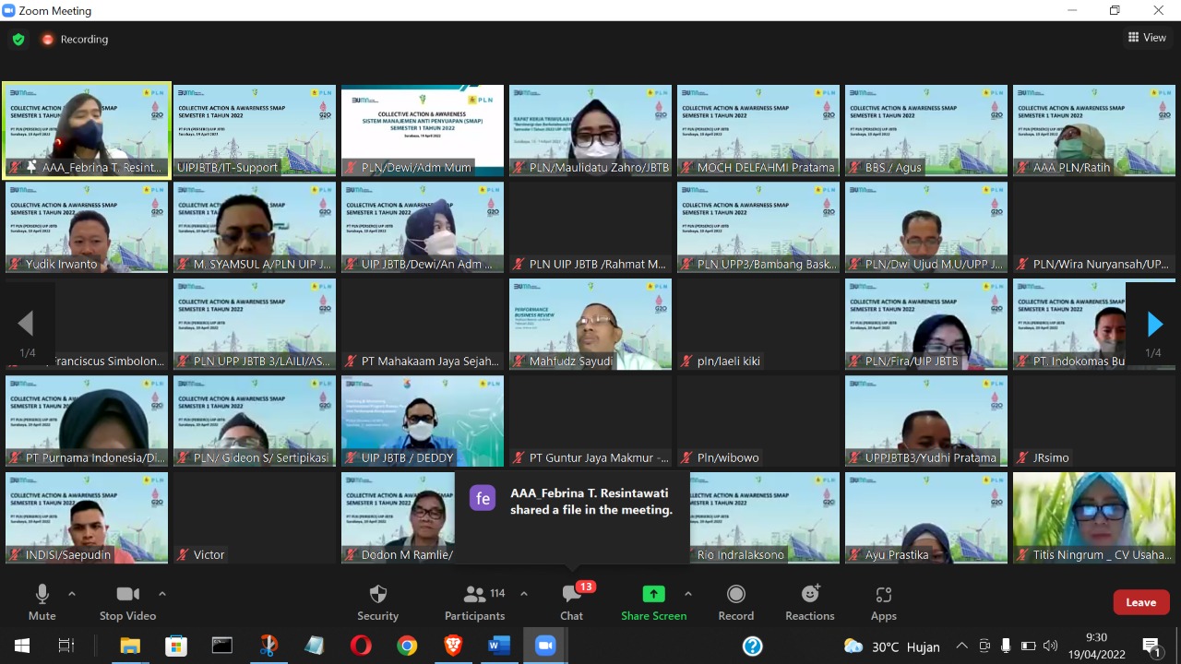
Task: Open the View layout menu
Action: 1147,38
